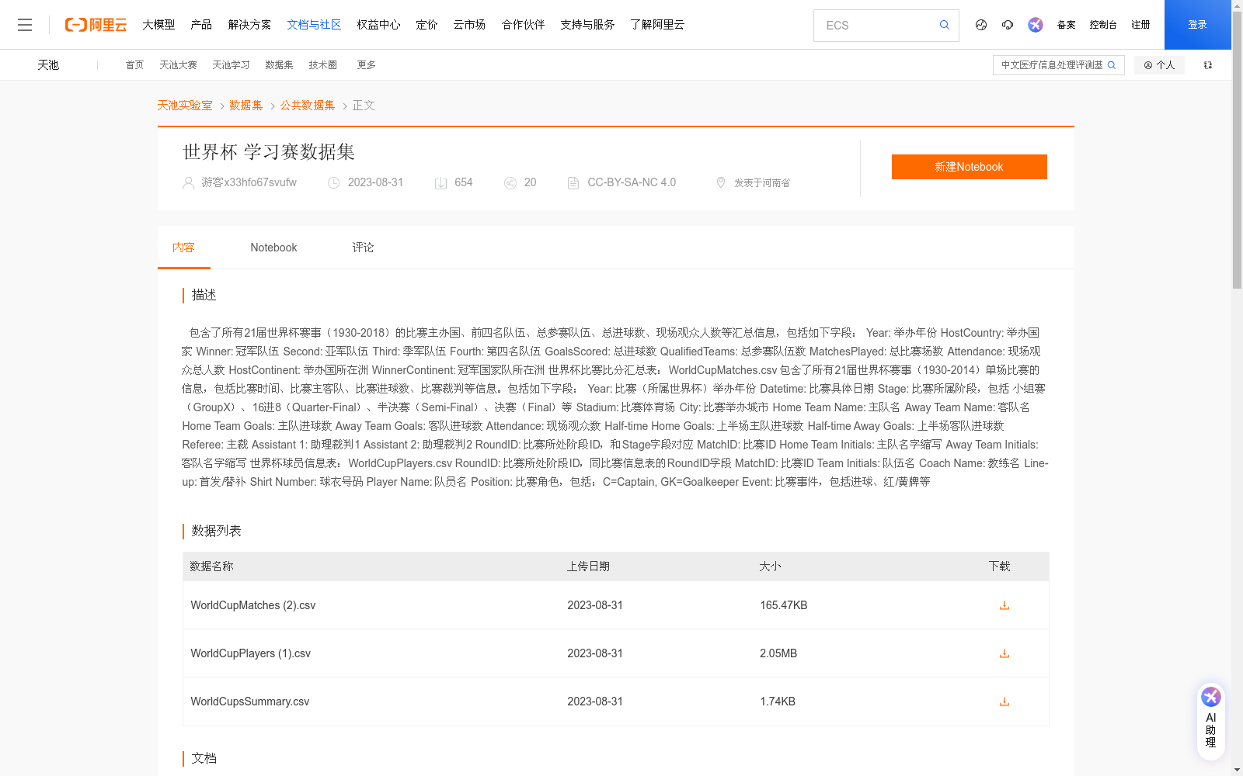Viewport: 1243px width, 776px height.
Task: Click the 登录 login button
Action: [x=1198, y=25]
